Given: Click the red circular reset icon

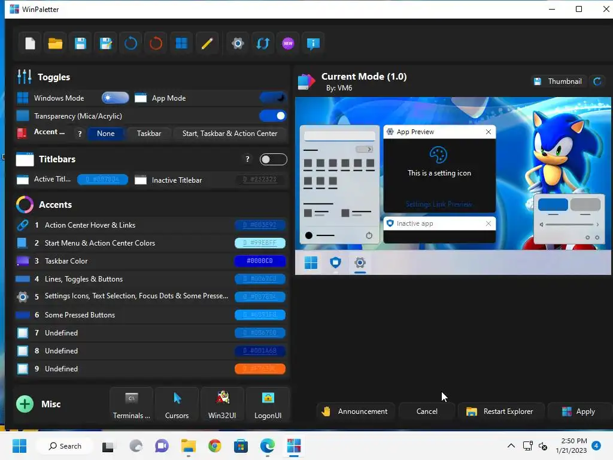Looking at the screenshot, I should click(156, 43).
